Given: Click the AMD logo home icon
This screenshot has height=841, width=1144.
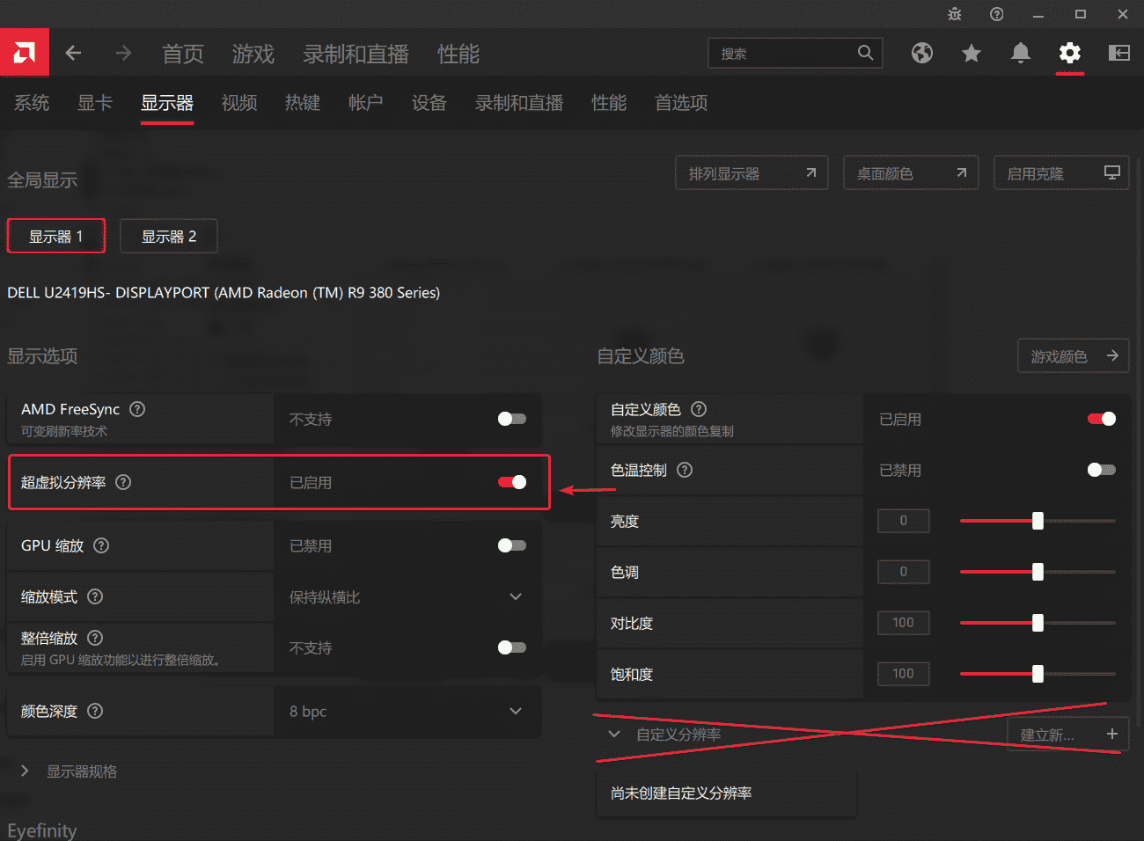Looking at the screenshot, I should coord(25,54).
